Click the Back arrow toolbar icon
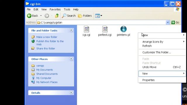The width and height of the screenshot is (187, 105). point(29,16)
